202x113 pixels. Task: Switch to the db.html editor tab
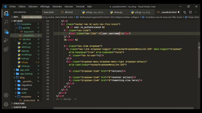point(69,12)
